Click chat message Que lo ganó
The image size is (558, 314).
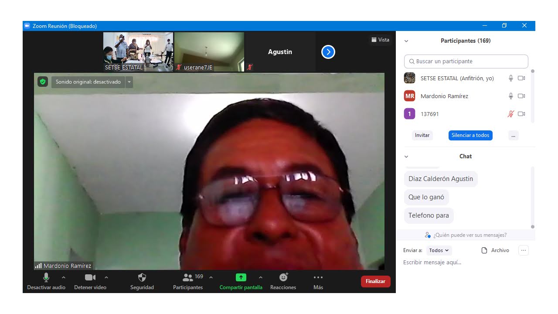(x=426, y=197)
